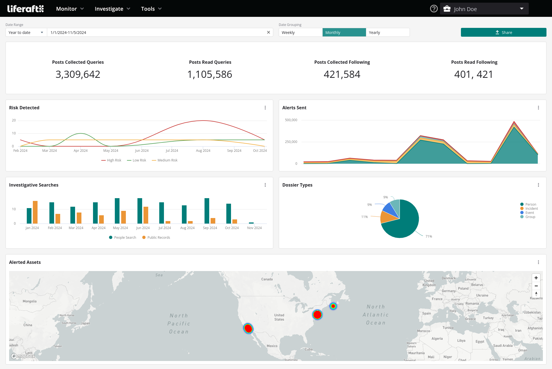Switch date grouping to Weekly
This screenshot has height=369, width=552.
point(300,32)
